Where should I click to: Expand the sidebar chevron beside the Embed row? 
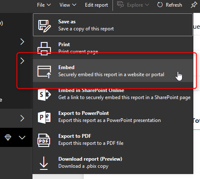click(22, 61)
